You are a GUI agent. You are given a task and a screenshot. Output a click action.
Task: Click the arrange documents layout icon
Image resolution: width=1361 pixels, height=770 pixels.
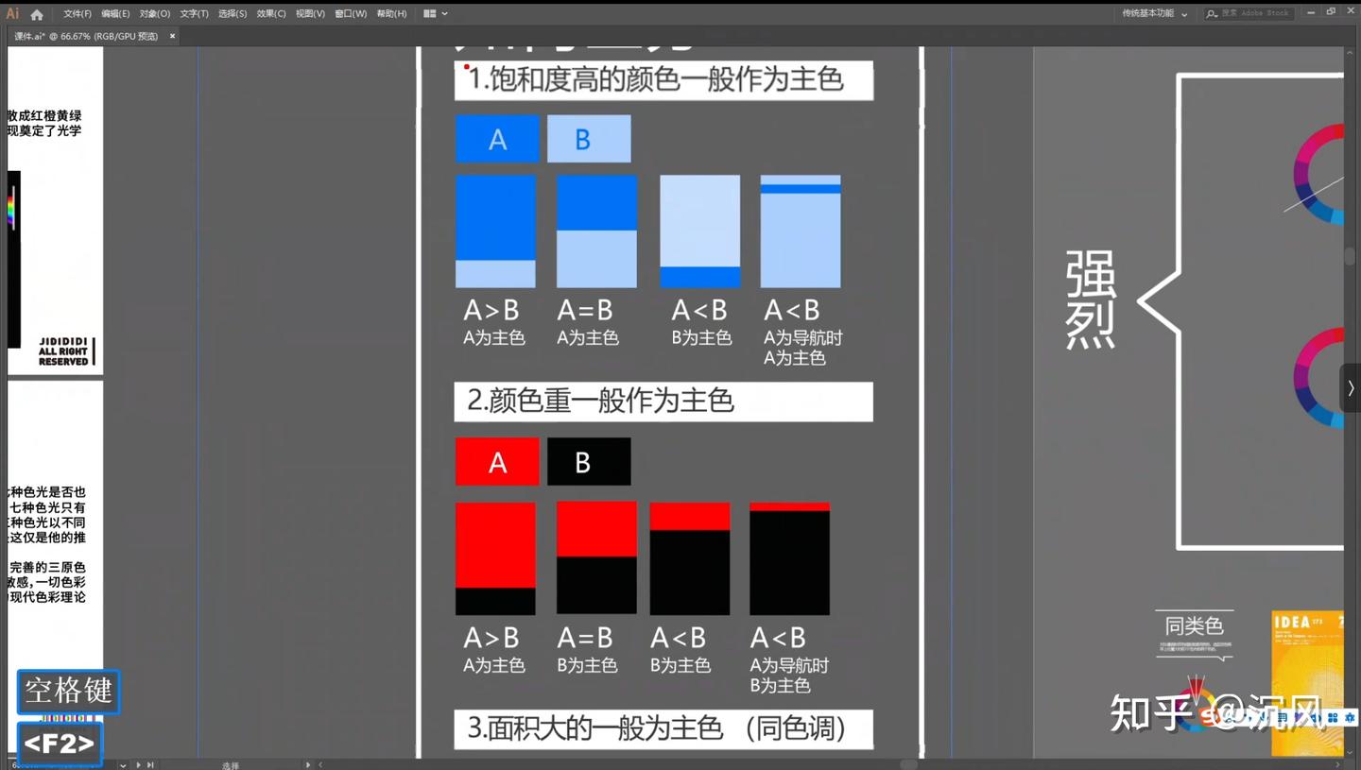click(x=430, y=13)
